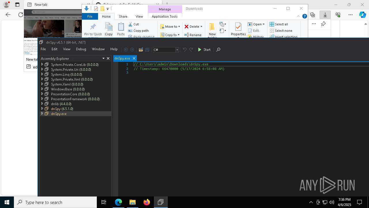Select dnSpy (6.5.1.0) in Assembly Explorer
Image resolution: width=369 pixels, height=208 pixels.
(x=62, y=109)
